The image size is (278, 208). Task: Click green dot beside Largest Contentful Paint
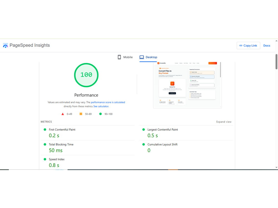[144, 130]
